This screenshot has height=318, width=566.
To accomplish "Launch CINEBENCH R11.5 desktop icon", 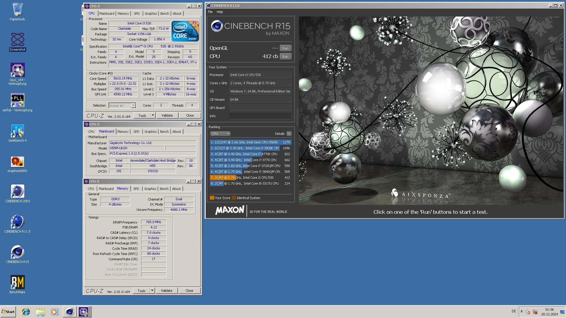I will point(17,224).
